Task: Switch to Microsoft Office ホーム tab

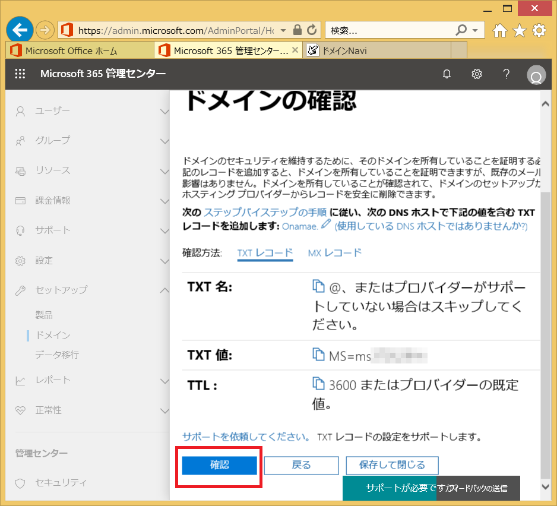Action: pyautogui.click(x=80, y=50)
